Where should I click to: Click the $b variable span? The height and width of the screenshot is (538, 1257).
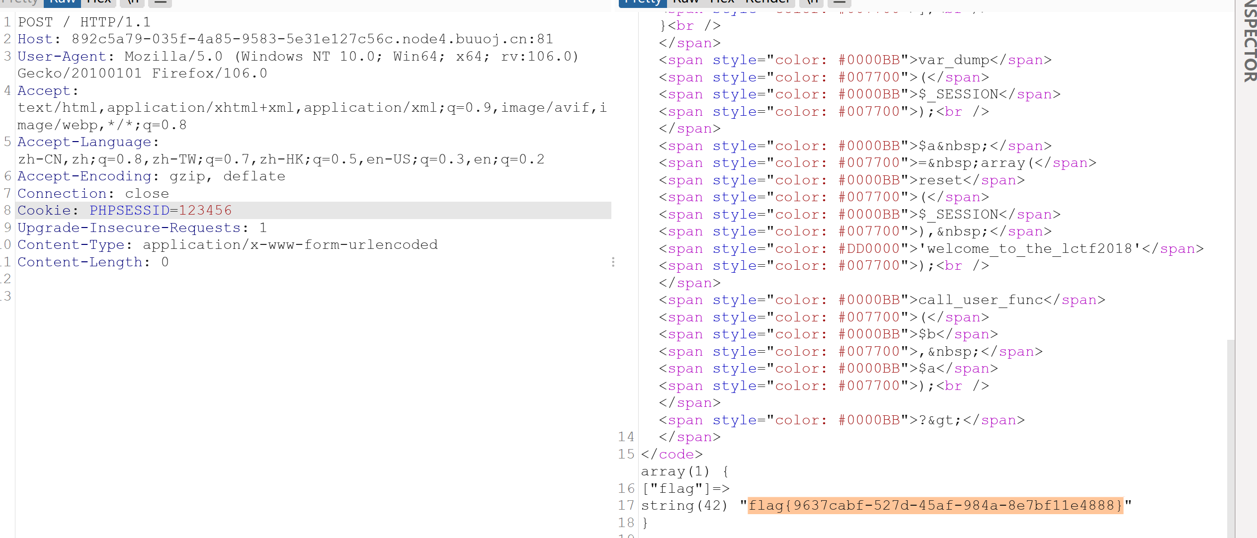(x=927, y=334)
